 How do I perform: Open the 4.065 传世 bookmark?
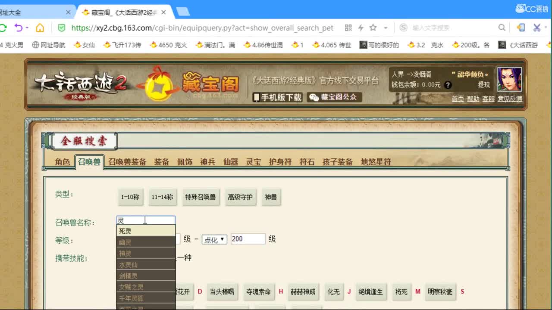coord(332,45)
